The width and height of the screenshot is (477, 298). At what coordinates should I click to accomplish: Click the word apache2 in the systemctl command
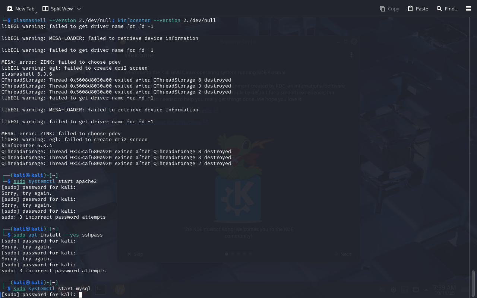[x=86, y=181]
